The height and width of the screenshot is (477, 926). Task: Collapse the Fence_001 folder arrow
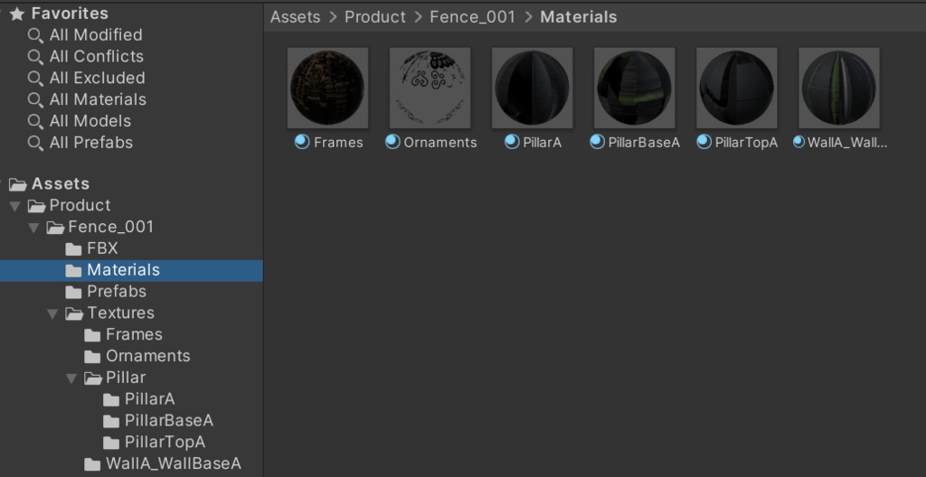click(33, 228)
